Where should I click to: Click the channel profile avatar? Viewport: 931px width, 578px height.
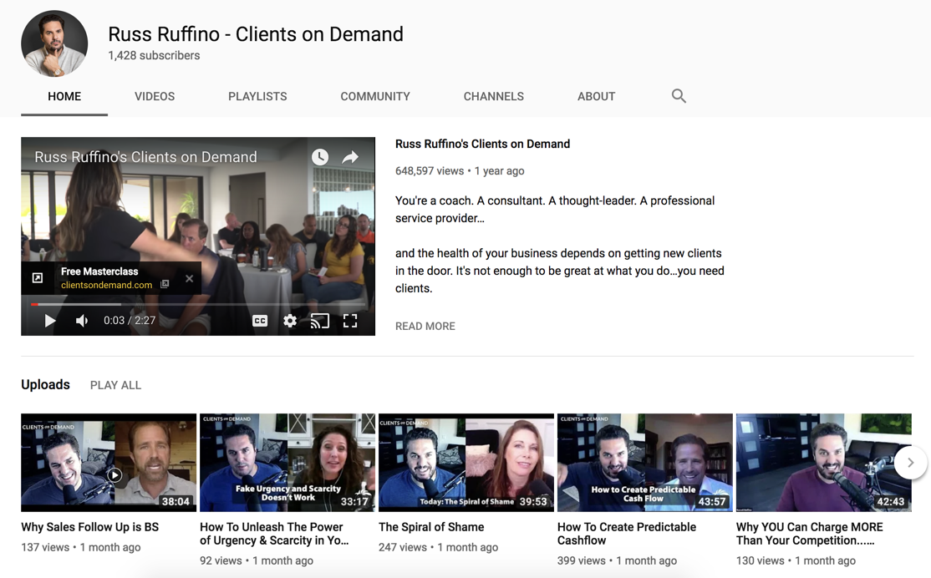tap(54, 43)
